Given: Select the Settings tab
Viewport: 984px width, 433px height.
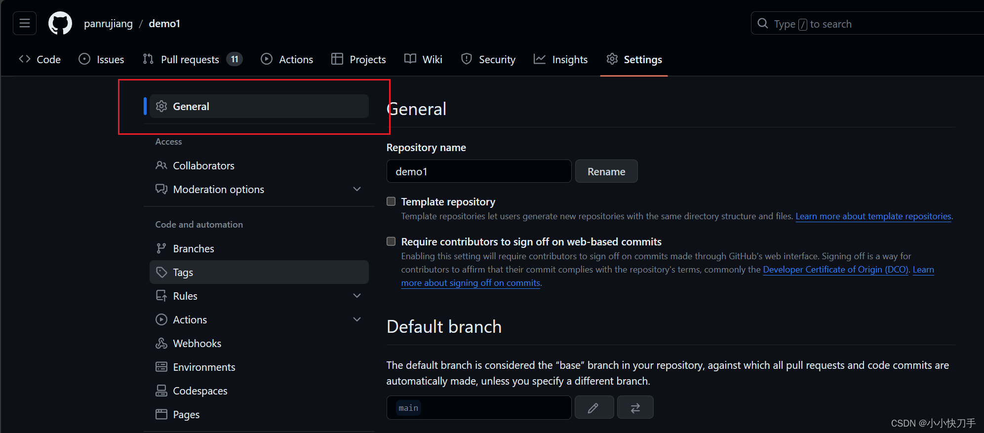Looking at the screenshot, I should [x=634, y=59].
